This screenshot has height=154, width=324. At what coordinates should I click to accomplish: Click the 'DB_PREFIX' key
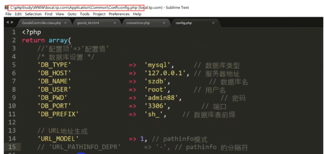(58, 114)
